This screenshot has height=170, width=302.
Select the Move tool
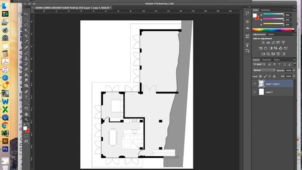tap(26, 14)
